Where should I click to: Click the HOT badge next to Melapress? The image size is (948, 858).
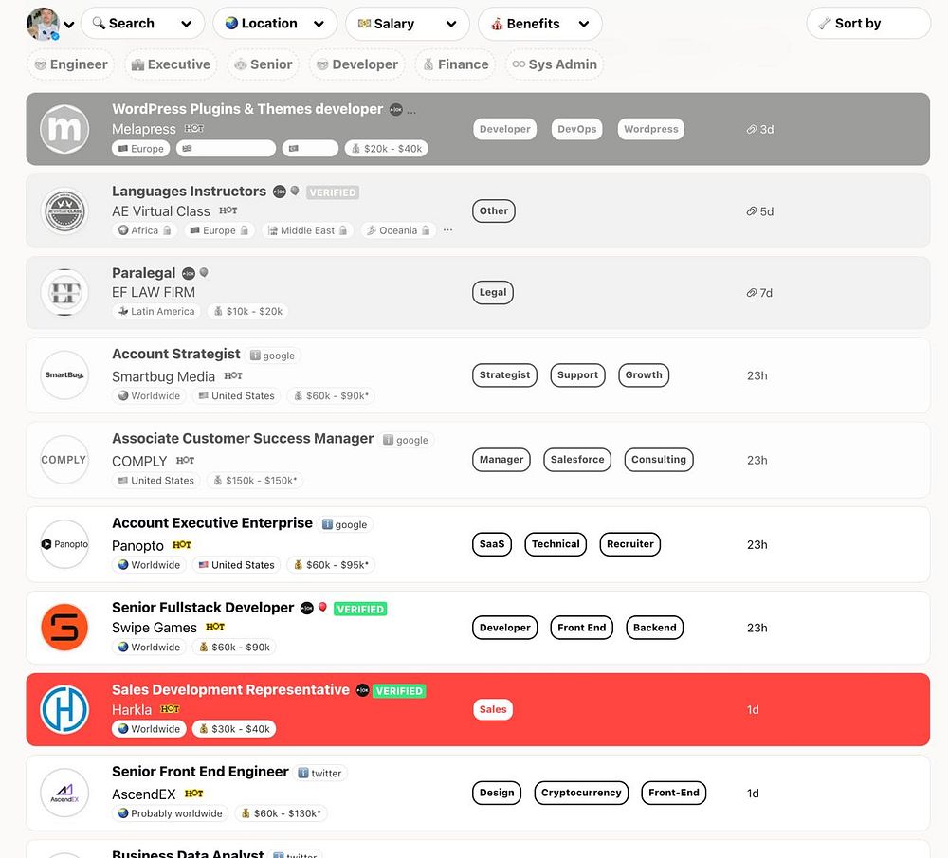point(194,129)
